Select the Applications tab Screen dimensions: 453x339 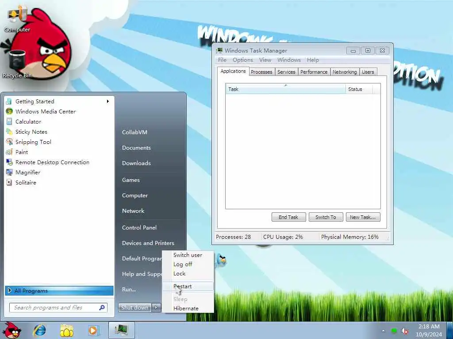click(x=233, y=71)
